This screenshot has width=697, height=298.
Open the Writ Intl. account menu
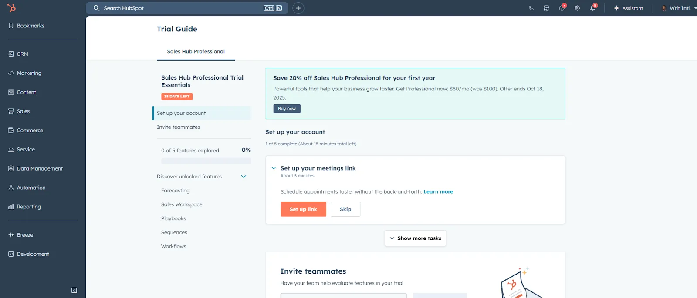[679, 8]
